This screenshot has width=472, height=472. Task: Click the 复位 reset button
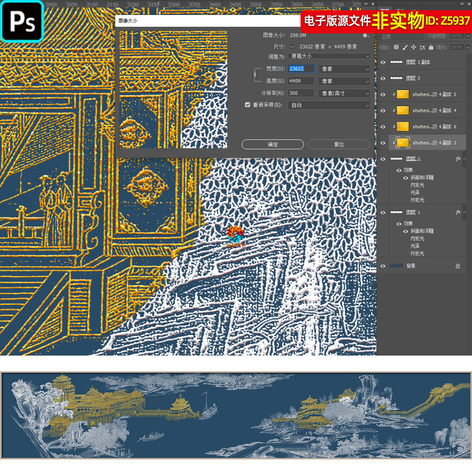point(339,144)
